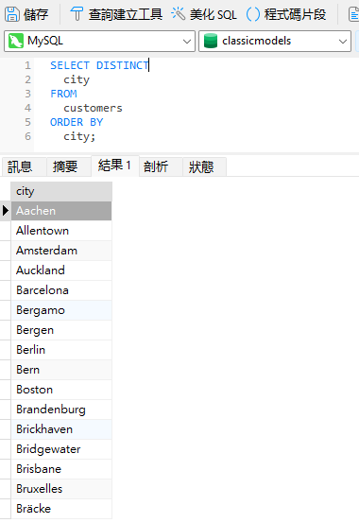359x523 pixels.
Task: Click the green classicmodels database icon
Action: pyautogui.click(x=211, y=41)
